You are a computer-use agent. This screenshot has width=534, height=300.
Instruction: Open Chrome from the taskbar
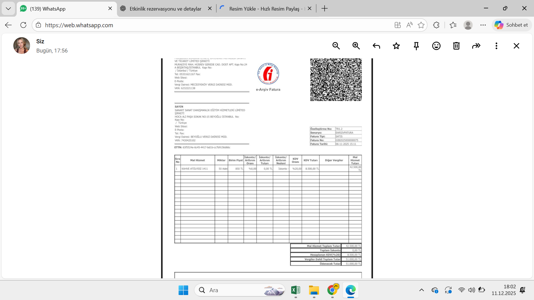pyautogui.click(x=332, y=290)
